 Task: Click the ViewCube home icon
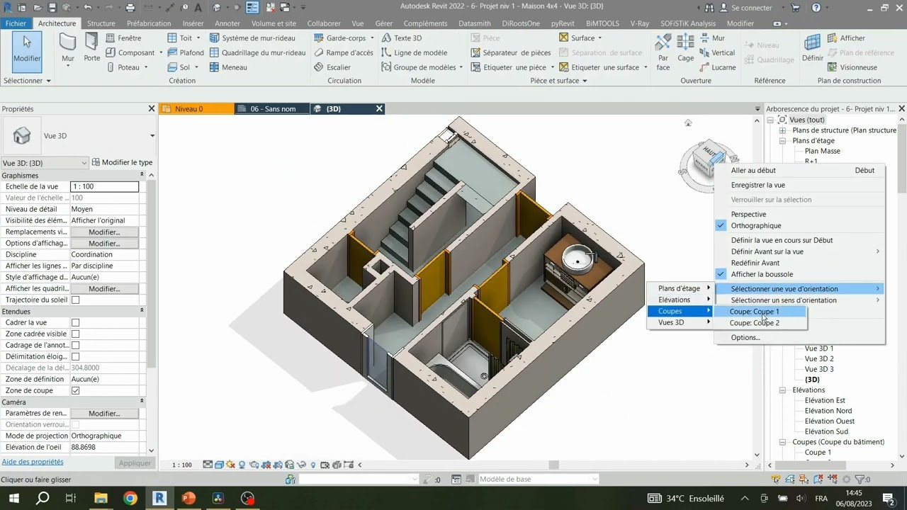(x=688, y=123)
